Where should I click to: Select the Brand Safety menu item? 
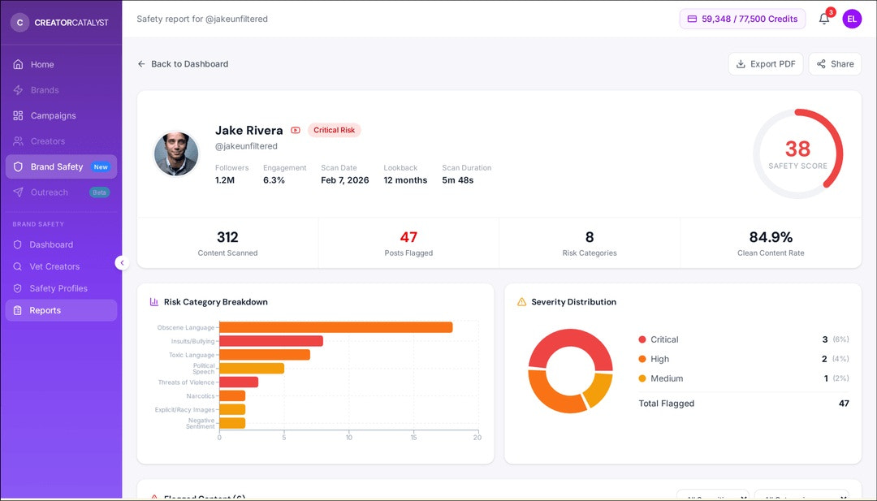coord(61,166)
